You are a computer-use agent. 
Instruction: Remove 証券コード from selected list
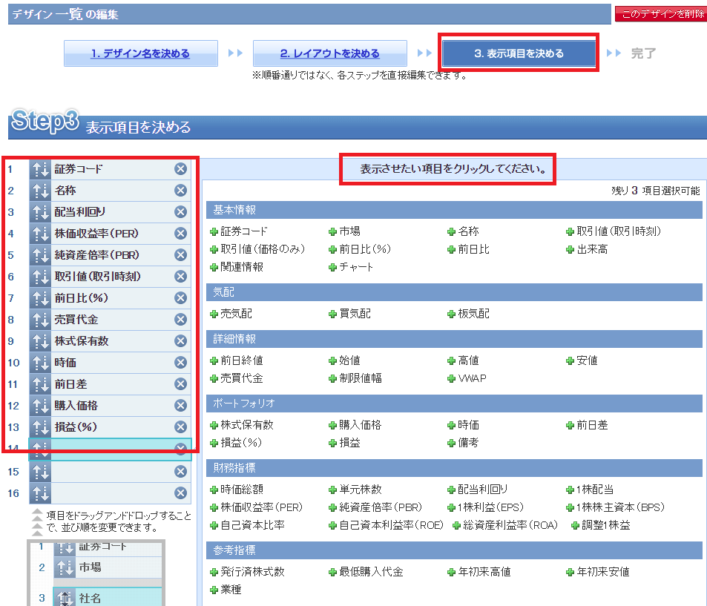[x=180, y=169]
